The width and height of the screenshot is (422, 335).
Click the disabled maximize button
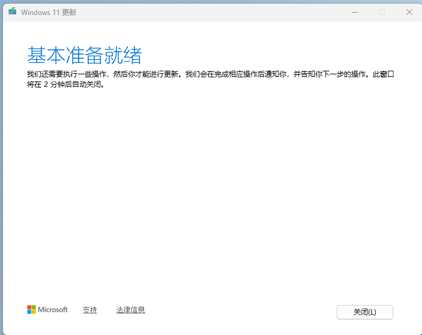(382, 12)
